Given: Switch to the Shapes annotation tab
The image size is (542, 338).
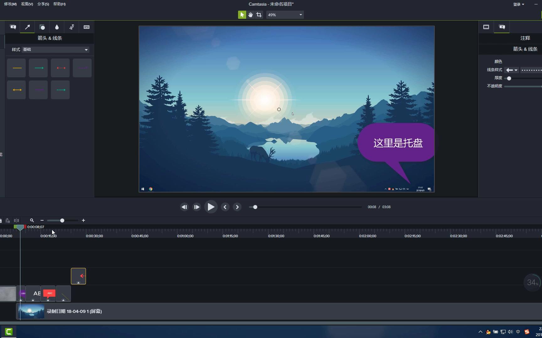Looking at the screenshot, I should pos(42,27).
